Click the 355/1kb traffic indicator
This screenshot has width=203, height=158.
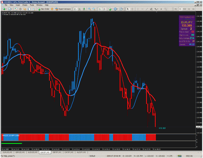click(x=189, y=156)
